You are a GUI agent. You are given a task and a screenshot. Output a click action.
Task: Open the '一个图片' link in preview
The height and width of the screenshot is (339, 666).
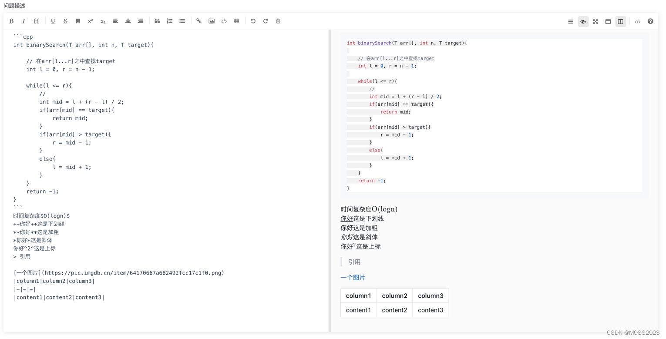[x=353, y=278]
